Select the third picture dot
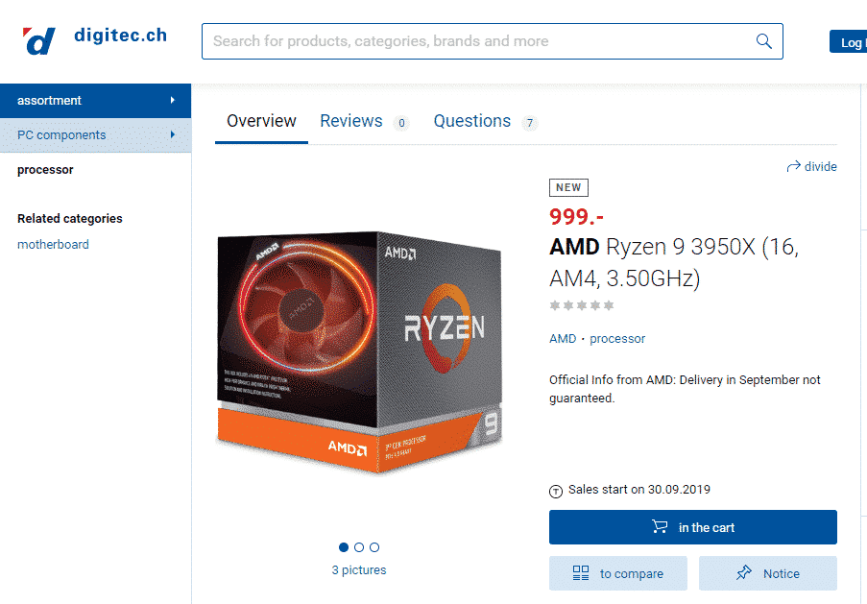The width and height of the screenshot is (867, 604). coord(374,547)
